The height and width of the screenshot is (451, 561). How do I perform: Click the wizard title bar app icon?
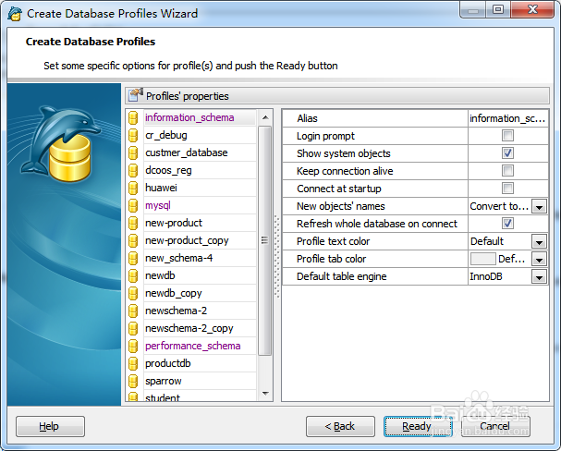(15, 14)
